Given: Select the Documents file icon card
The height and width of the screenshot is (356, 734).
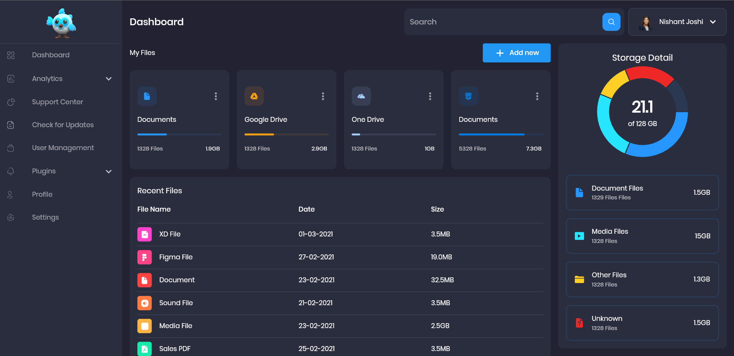Looking at the screenshot, I should [x=147, y=96].
